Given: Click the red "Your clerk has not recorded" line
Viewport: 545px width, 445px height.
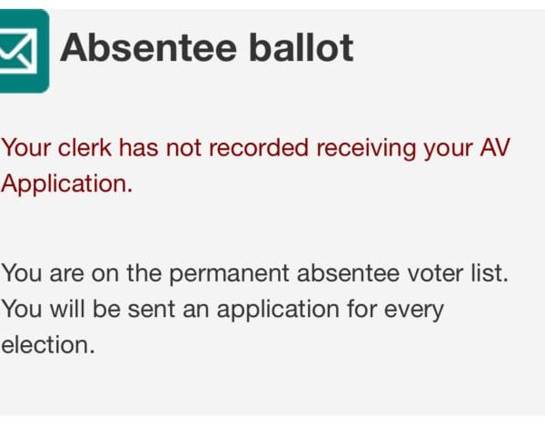Looking at the screenshot, I should click(254, 148).
